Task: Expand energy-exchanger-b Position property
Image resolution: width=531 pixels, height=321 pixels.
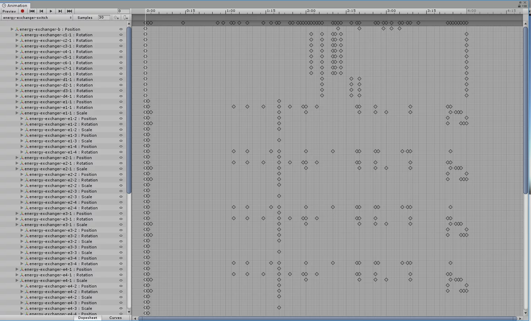Action: click(x=12, y=29)
